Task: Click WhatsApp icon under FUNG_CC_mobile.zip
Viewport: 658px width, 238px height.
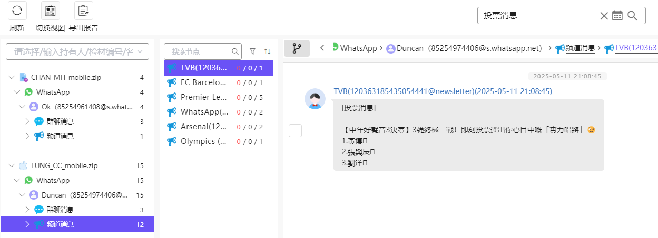Action: coord(28,180)
